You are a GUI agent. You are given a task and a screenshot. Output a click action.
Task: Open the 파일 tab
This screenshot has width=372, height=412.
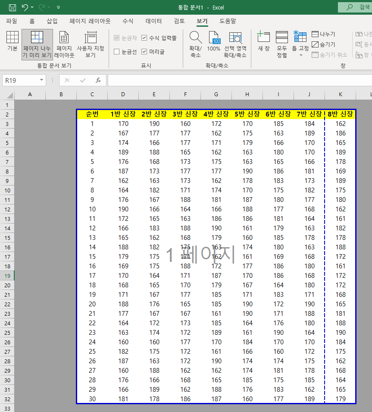(x=12, y=21)
